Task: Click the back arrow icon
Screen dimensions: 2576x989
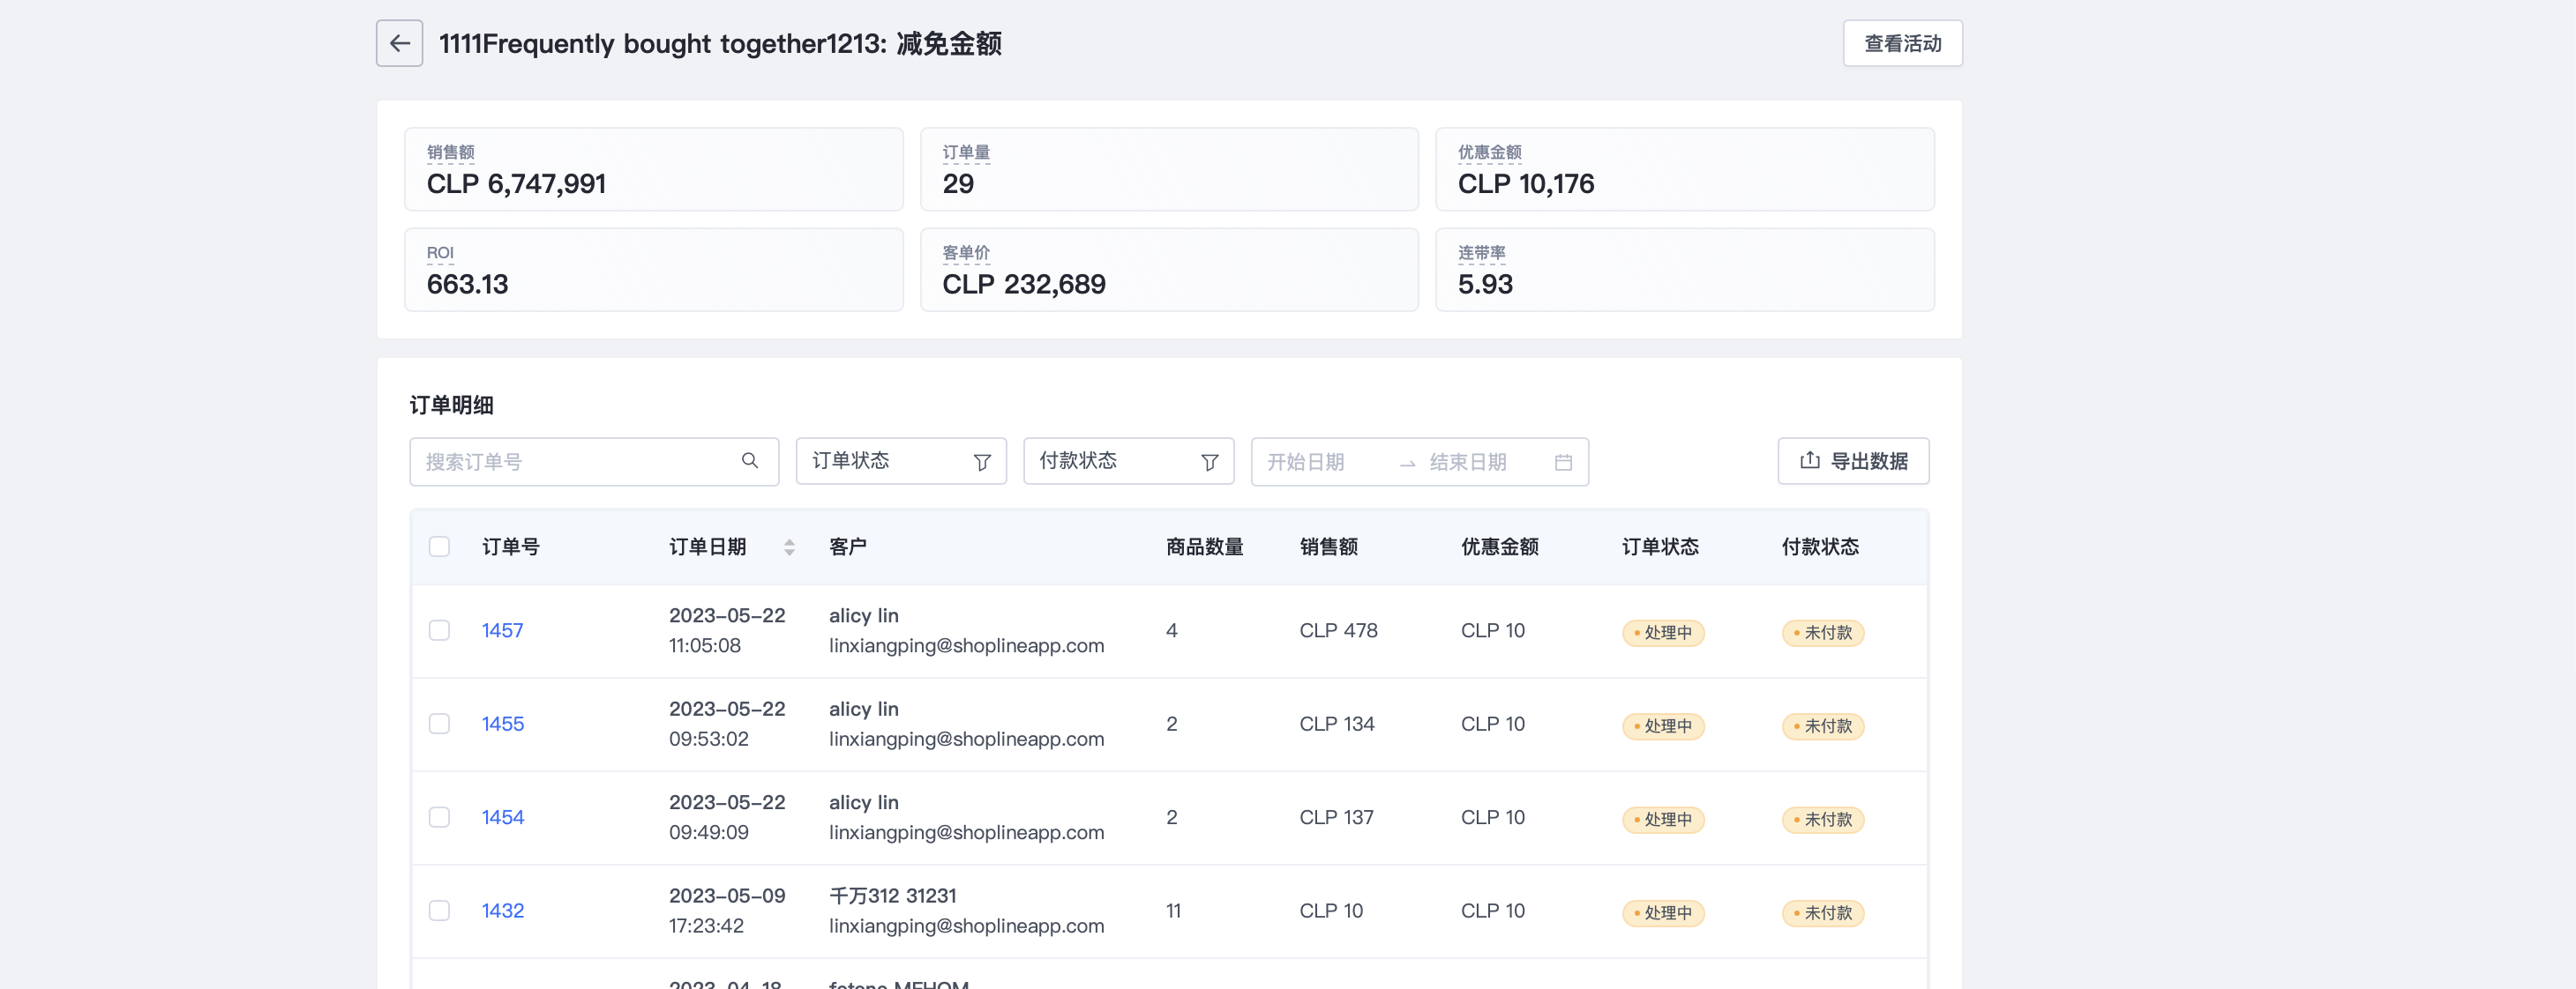Action: (399, 43)
